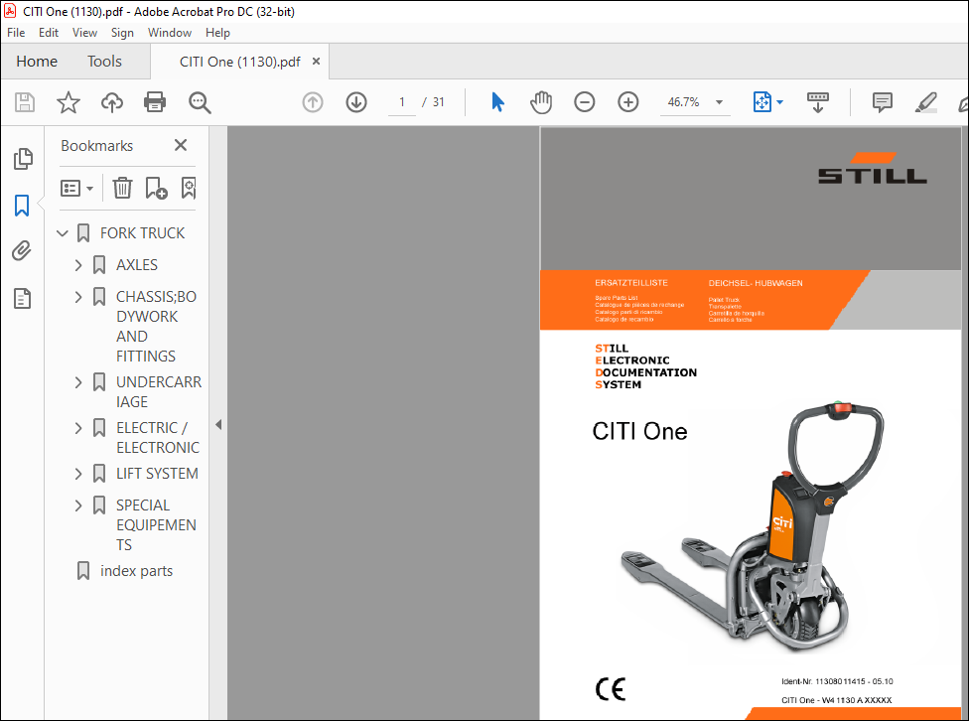Delete selected bookmark with trash icon

(122, 188)
